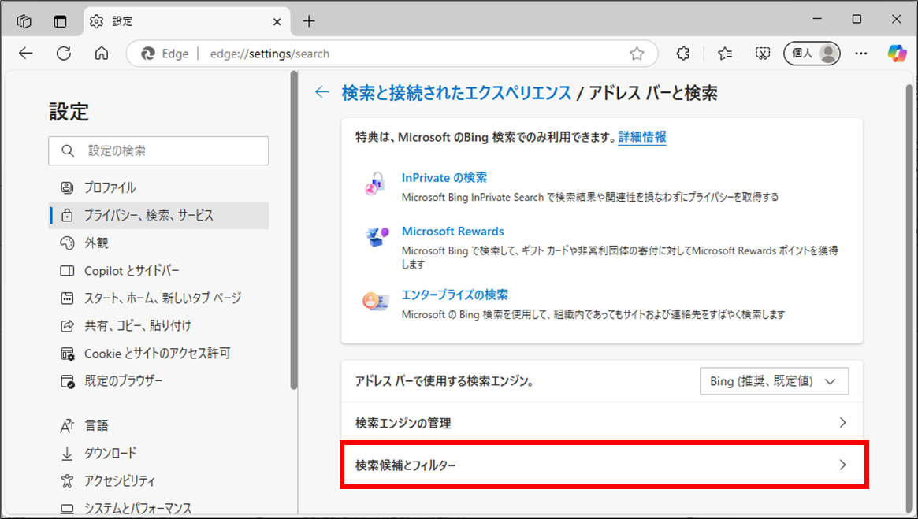Click the エンタープライズの検索 icon

pos(375,302)
